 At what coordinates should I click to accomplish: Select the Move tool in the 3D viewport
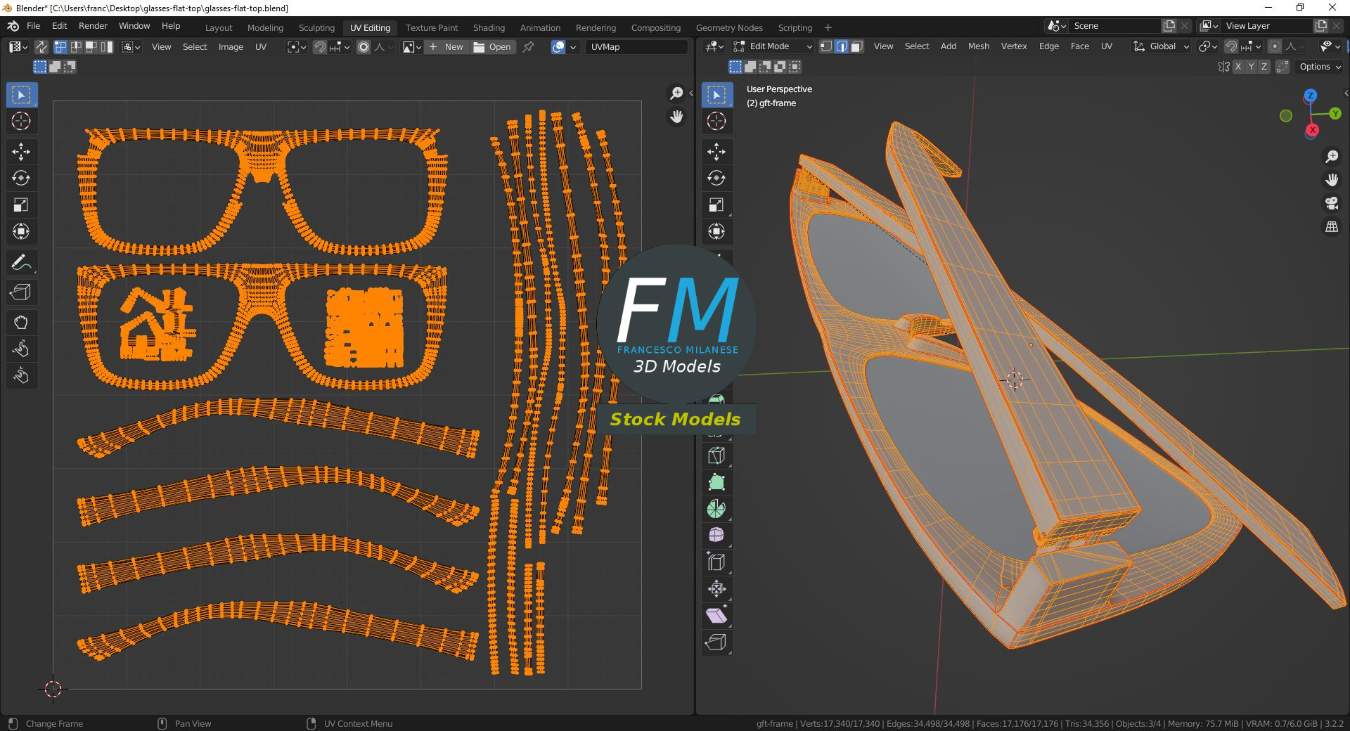(716, 151)
